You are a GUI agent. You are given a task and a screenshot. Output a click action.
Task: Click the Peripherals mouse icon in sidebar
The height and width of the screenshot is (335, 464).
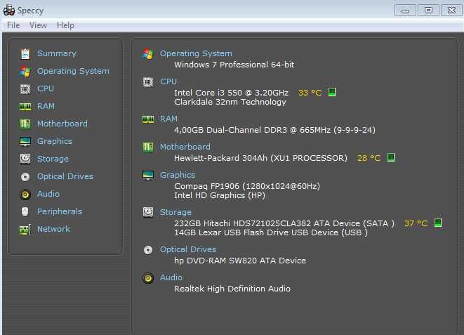pos(25,211)
